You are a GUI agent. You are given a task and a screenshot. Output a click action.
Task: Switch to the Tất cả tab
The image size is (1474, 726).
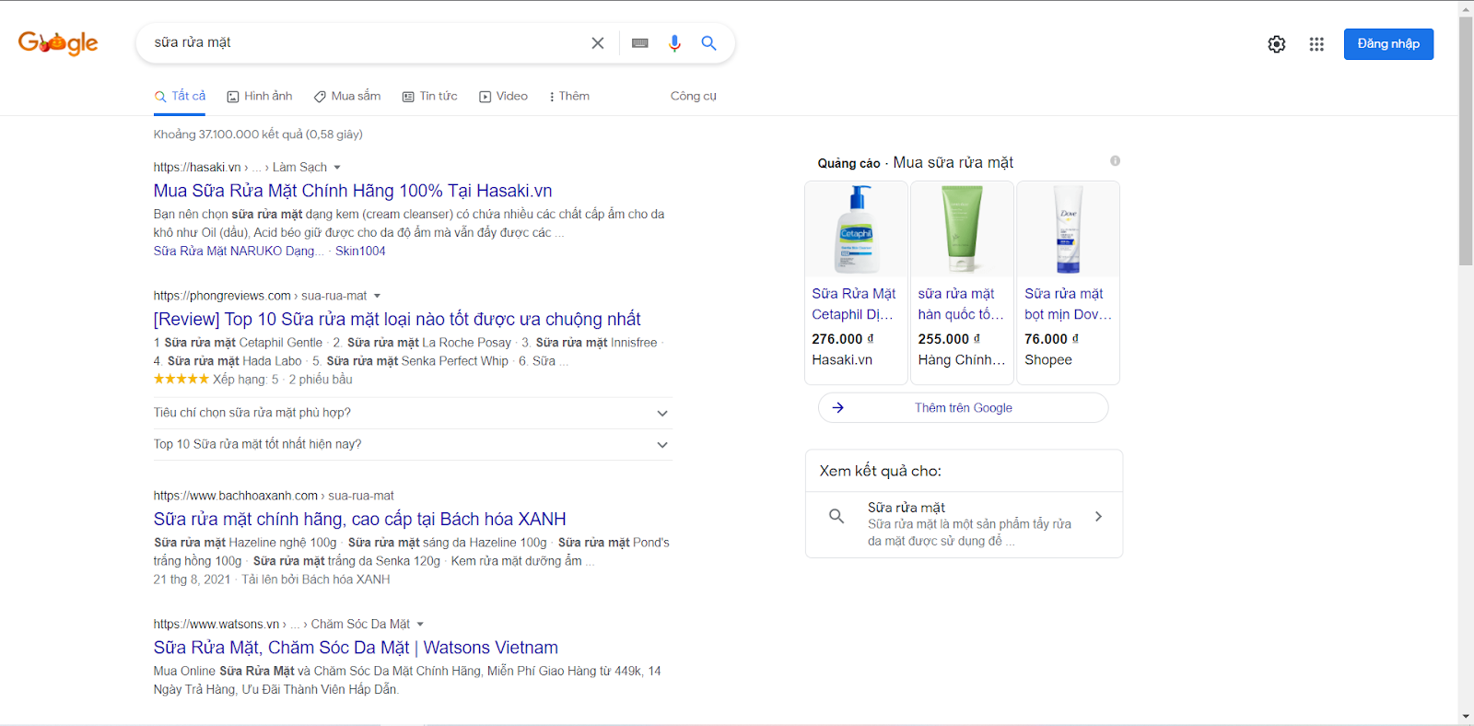coord(180,96)
